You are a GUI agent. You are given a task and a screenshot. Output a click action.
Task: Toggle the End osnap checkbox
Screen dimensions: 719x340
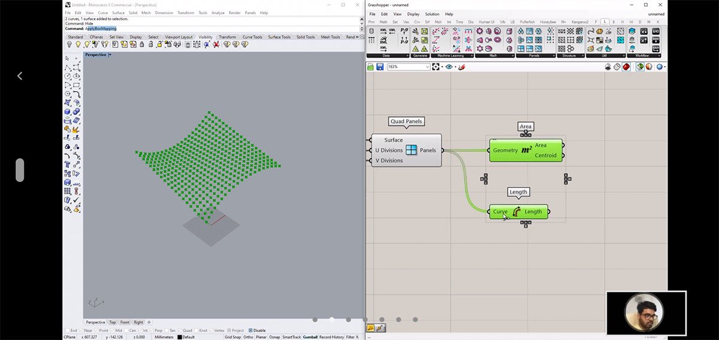tap(68, 330)
